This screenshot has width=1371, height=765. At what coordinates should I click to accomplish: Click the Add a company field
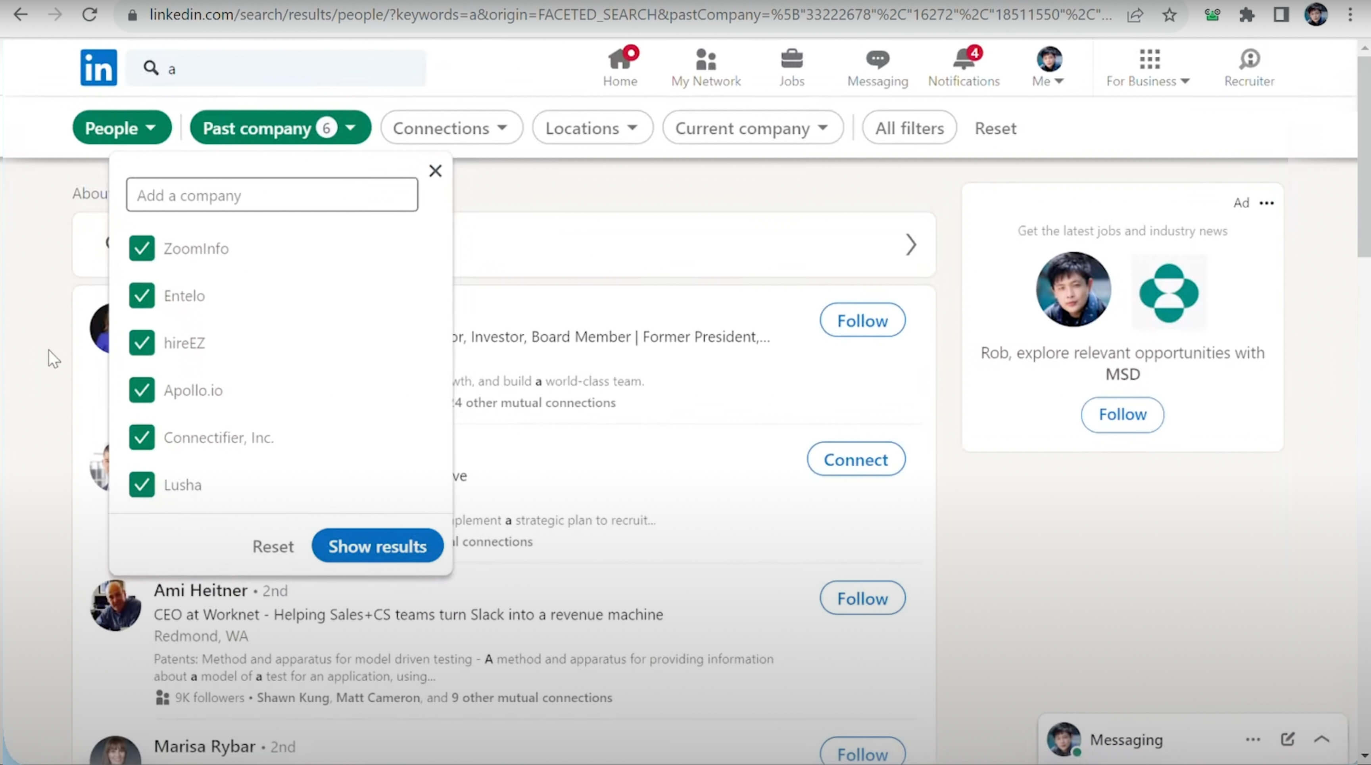pos(271,195)
